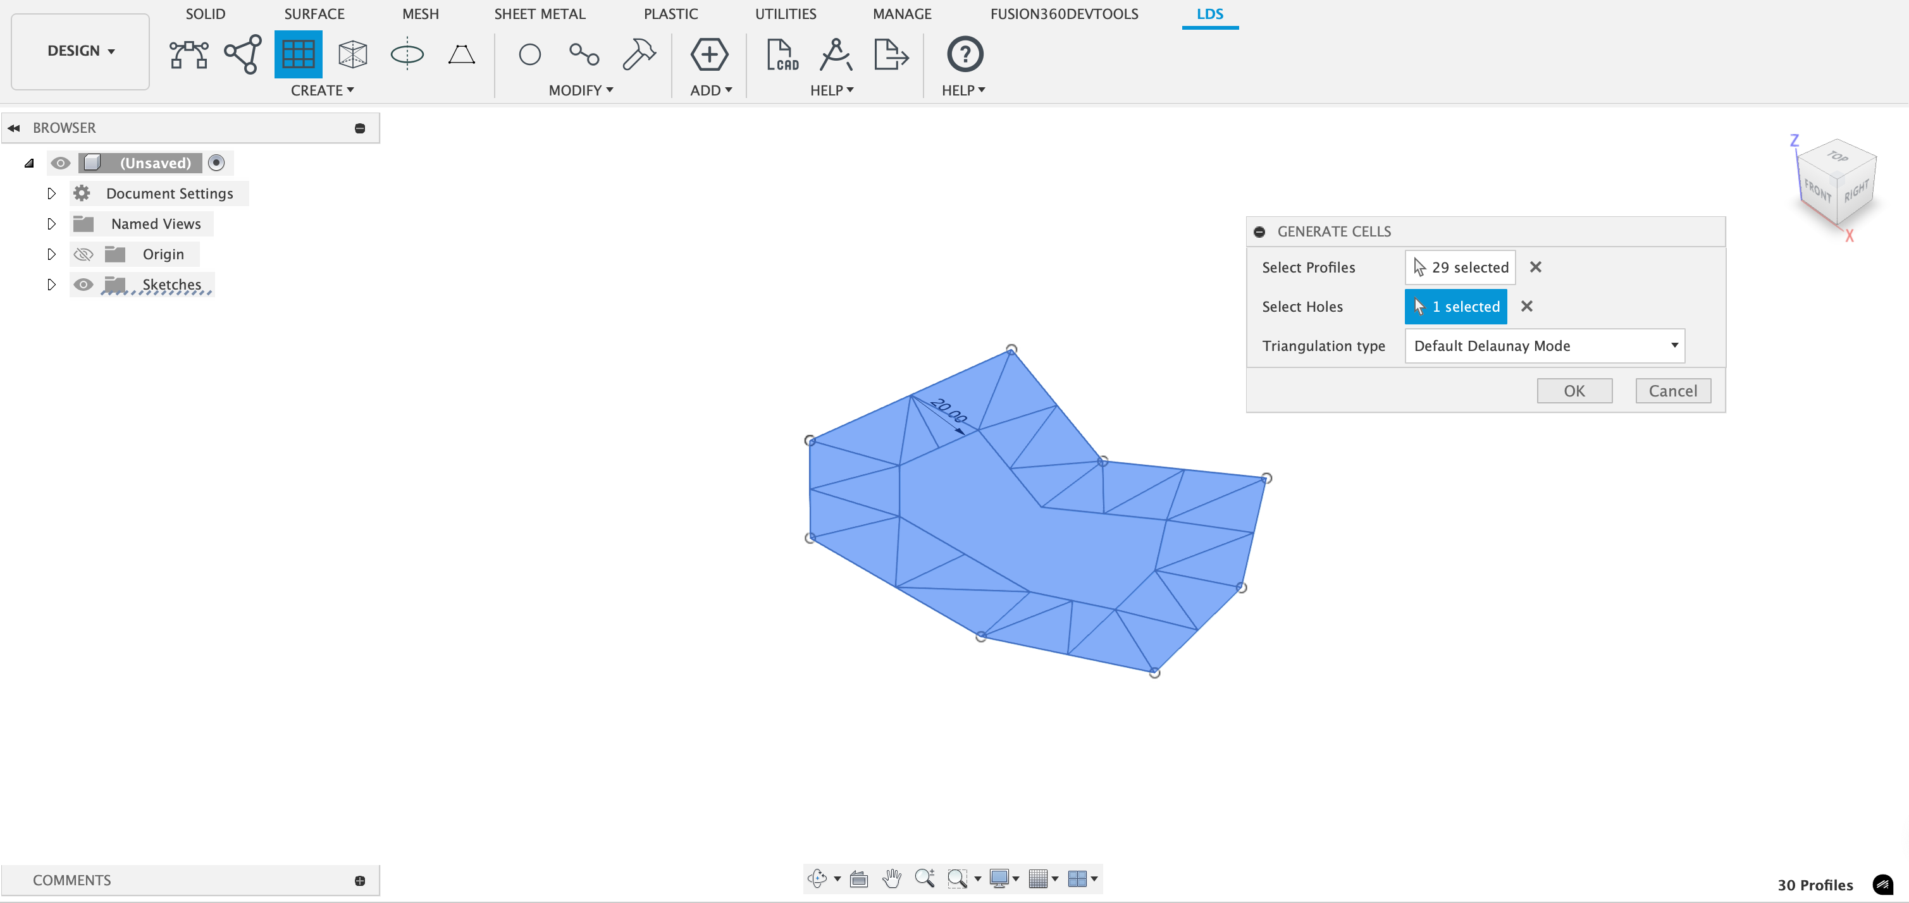
Task: Activate the Pan hand tool
Action: pyautogui.click(x=891, y=878)
